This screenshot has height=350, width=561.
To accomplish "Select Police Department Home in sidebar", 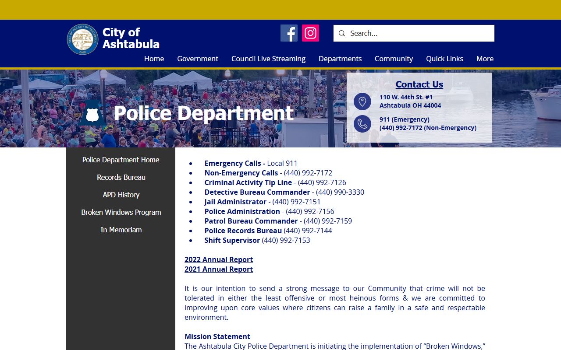I will pyautogui.click(x=121, y=160).
